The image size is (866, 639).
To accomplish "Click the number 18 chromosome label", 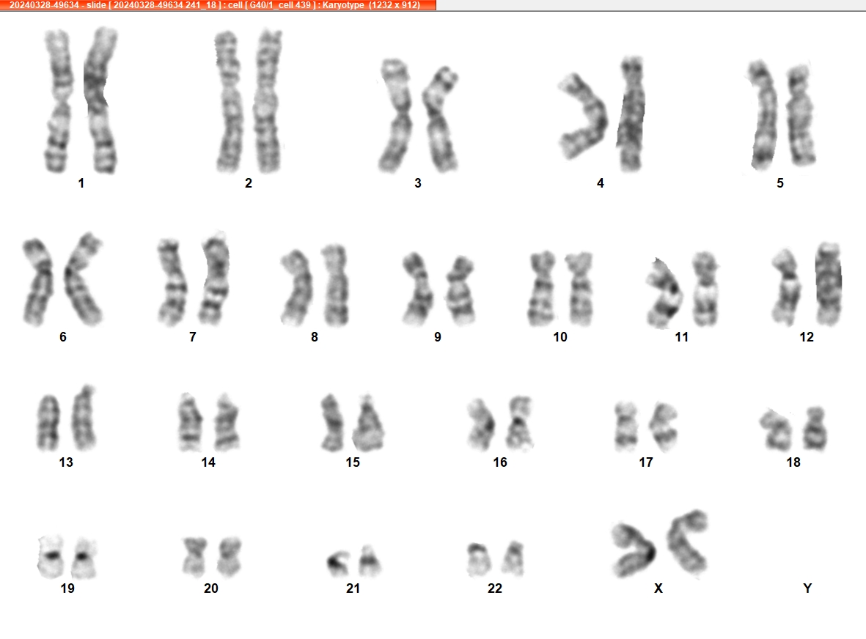I will pos(793,462).
